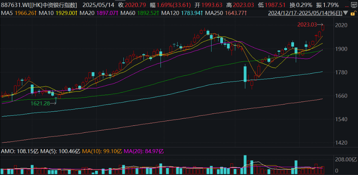358x175 pixels.
Task: Click the volume MA(20) 84.97亿 label
Action: [x=144, y=151]
